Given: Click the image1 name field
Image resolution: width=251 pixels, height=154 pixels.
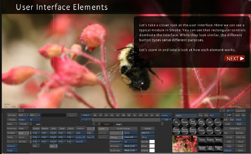Looking at the screenshot, I should 186,115.
